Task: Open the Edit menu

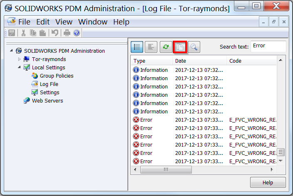Action: click(x=43, y=22)
